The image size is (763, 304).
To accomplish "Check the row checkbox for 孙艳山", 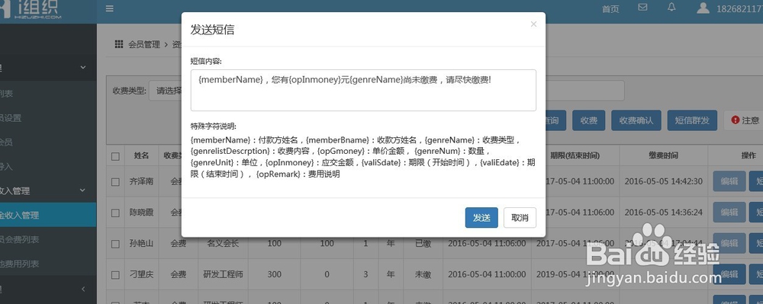I will [115, 244].
